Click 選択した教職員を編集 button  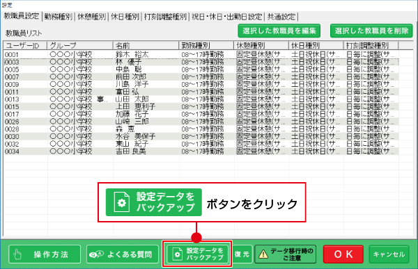[279, 31]
